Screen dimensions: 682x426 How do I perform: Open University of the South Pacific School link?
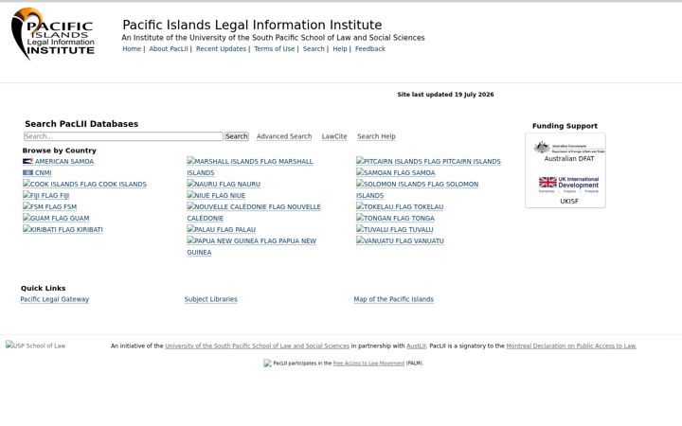pos(257,346)
